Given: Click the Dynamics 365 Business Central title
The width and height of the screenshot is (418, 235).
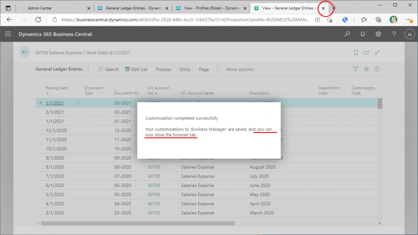Looking at the screenshot, I should 55,34.
